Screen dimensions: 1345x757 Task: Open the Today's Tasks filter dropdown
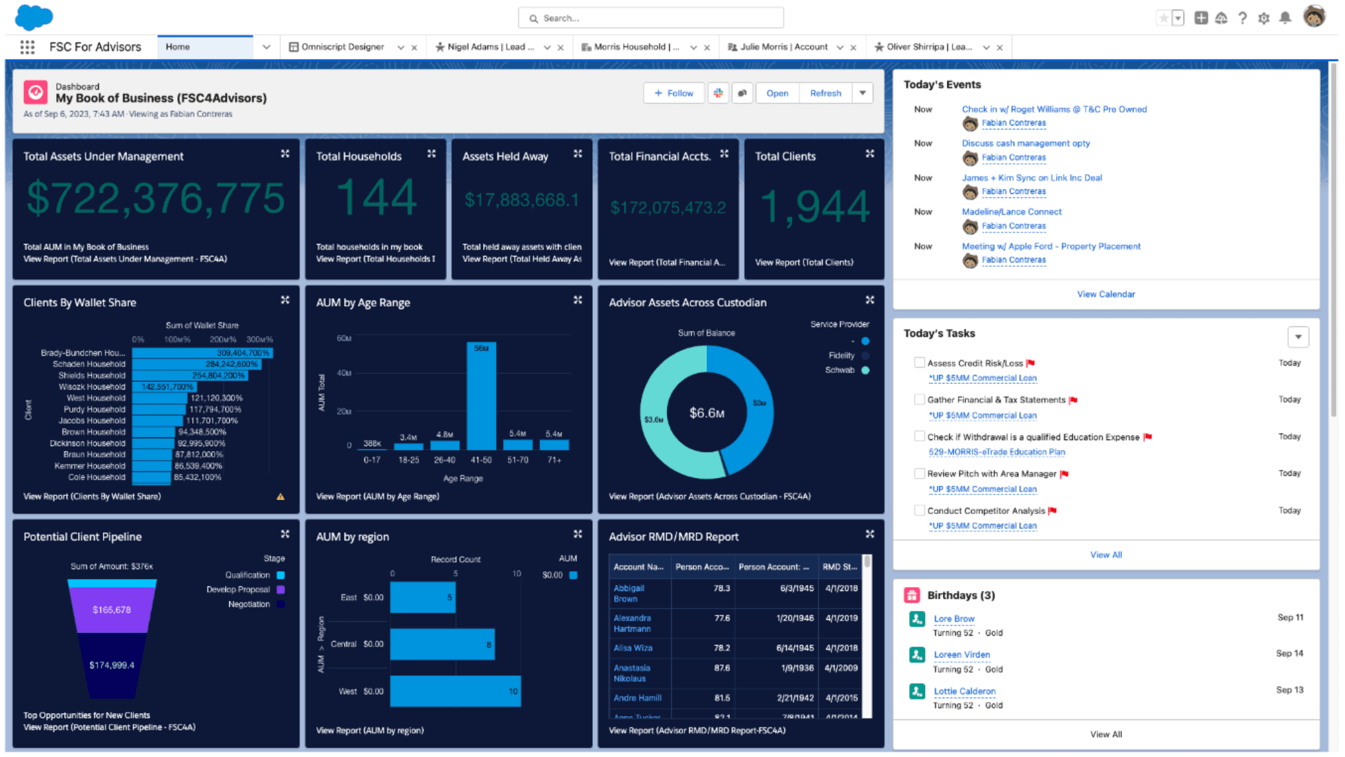1298,337
